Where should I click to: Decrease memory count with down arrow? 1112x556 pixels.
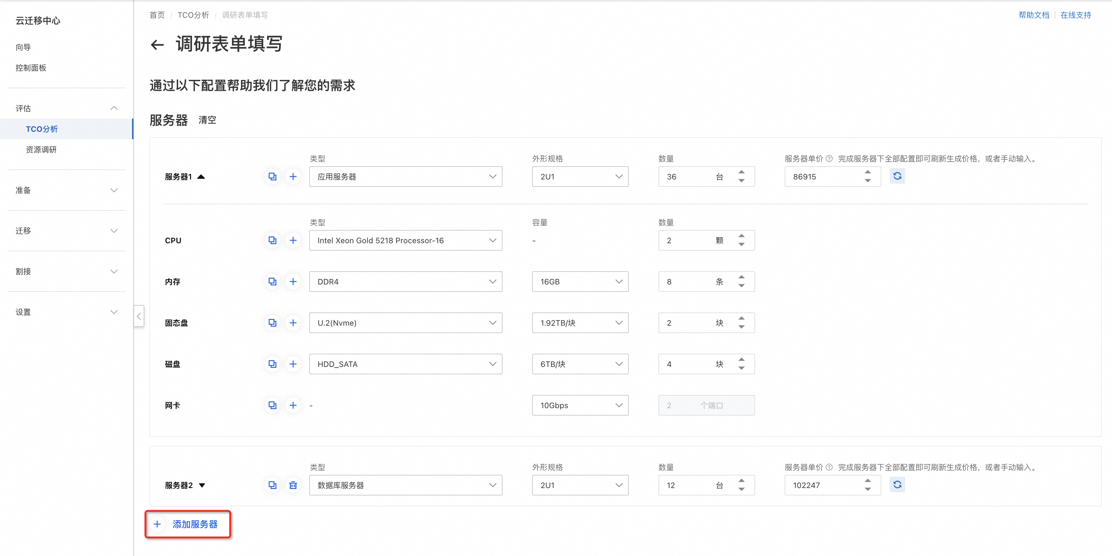(741, 286)
